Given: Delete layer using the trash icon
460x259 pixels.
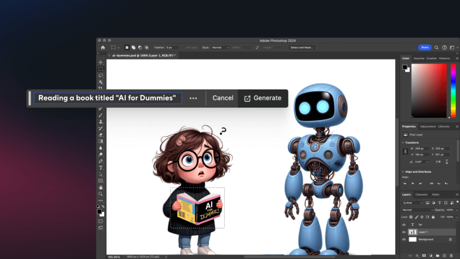Looking at the screenshot, I should click(451, 256).
